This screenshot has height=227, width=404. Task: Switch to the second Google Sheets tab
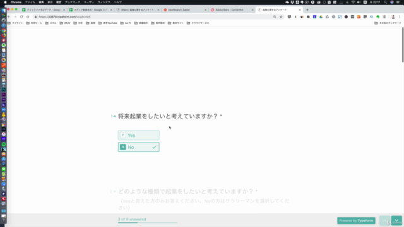pyautogui.click(x=90, y=10)
